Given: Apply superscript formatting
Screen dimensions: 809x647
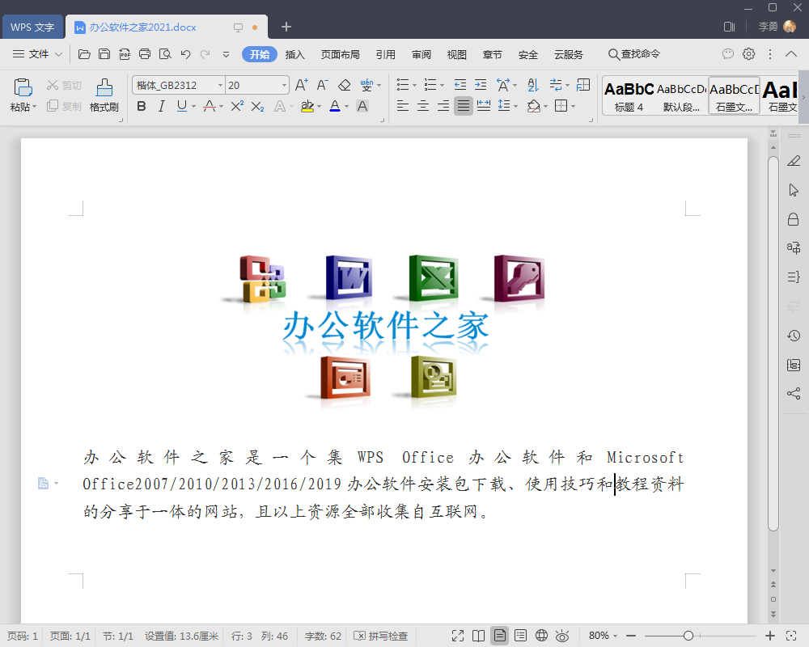Looking at the screenshot, I should click(237, 106).
